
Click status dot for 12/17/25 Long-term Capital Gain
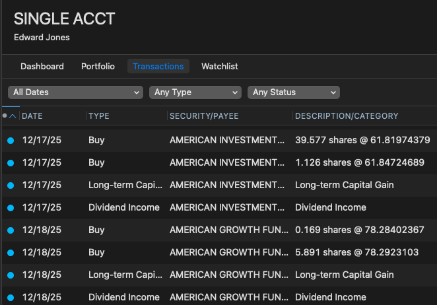tap(10, 186)
